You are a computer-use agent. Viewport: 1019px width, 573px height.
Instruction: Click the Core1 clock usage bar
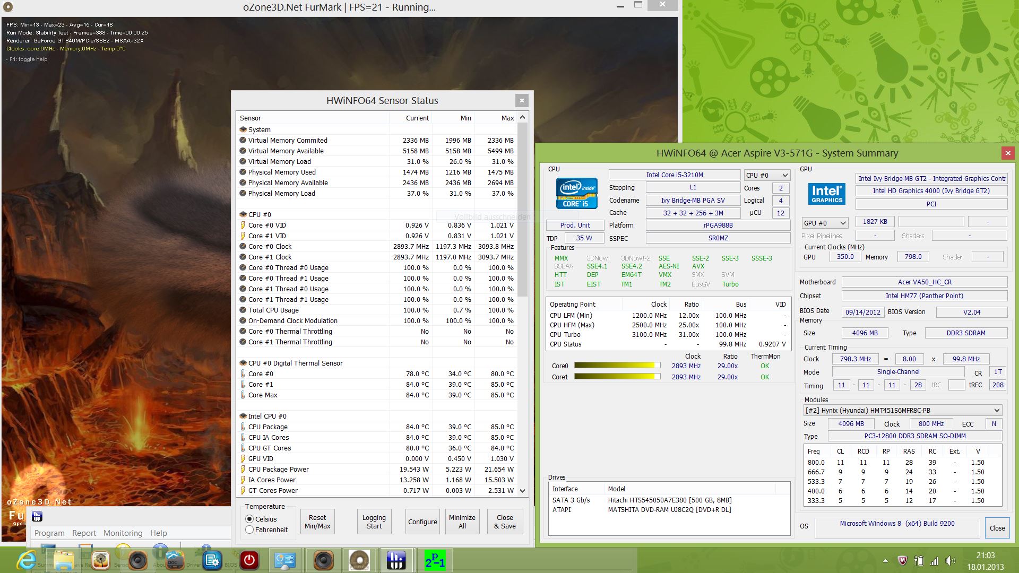coord(617,376)
